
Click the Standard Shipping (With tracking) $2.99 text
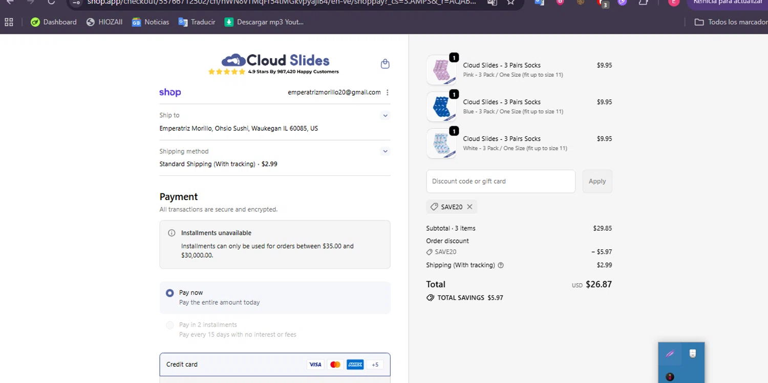pyautogui.click(x=218, y=164)
